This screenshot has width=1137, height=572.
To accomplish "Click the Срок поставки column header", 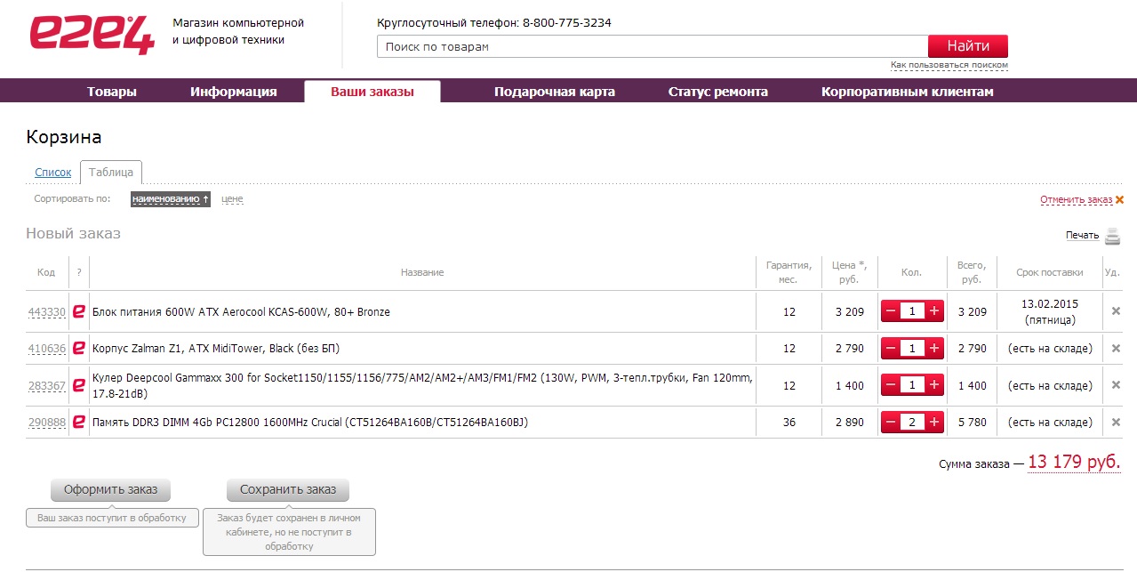I will coord(1050,272).
